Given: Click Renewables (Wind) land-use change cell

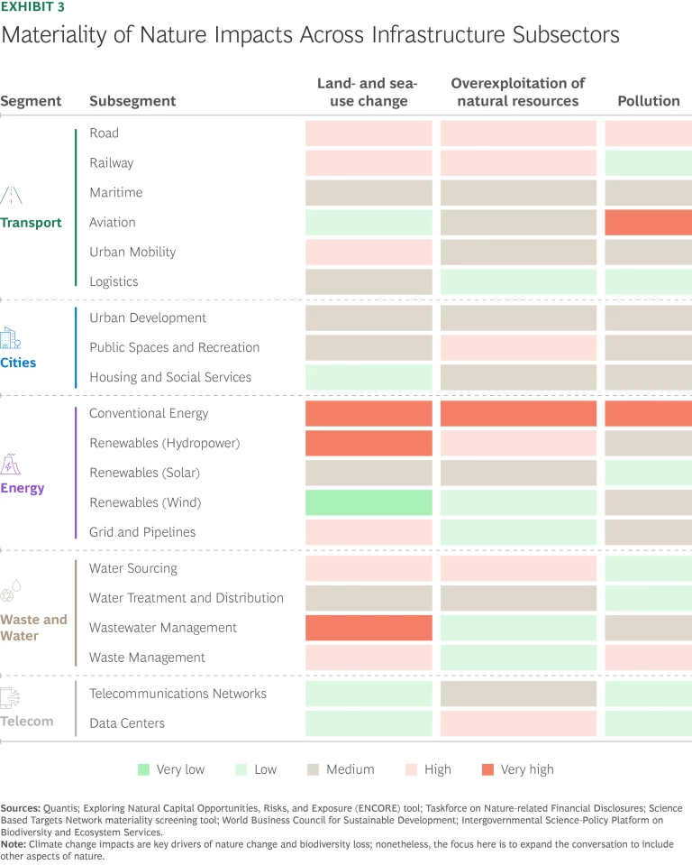Looking at the screenshot, I should [x=369, y=502].
